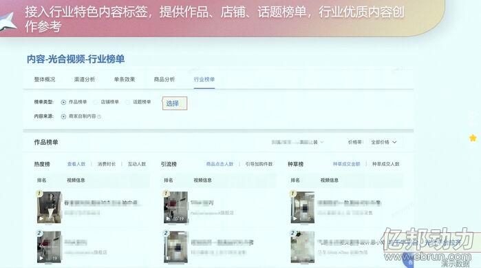
Task: Open the 渠道分析 tab
Action: tap(85, 79)
